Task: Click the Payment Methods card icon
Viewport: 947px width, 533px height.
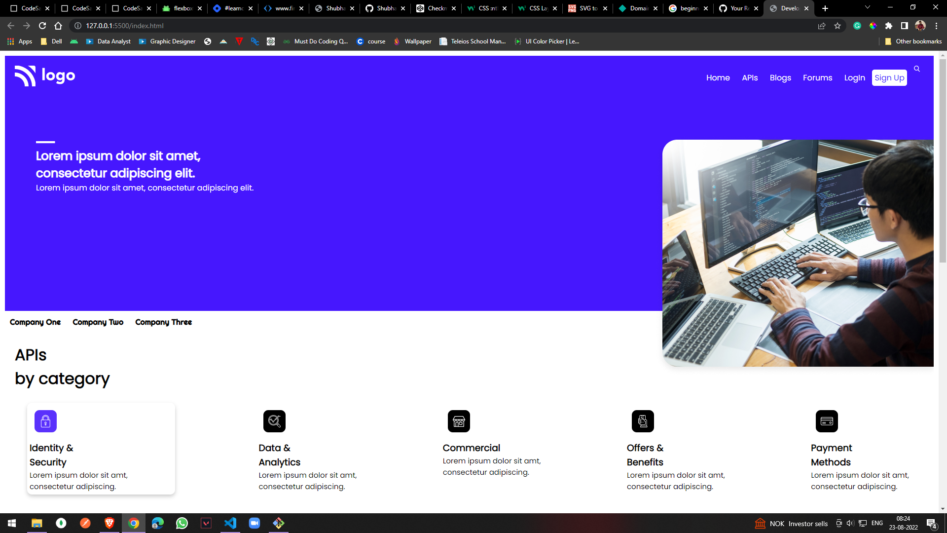Action: pos(827,421)
